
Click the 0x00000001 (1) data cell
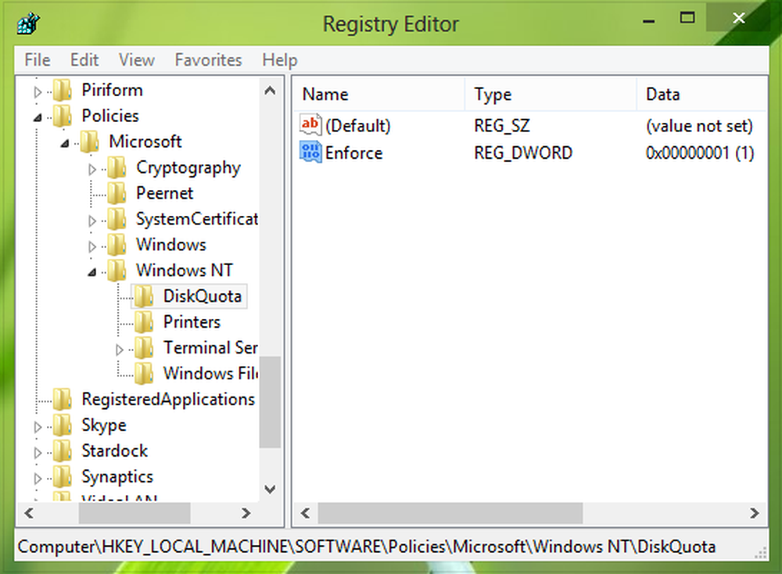(x=700, y=152)
